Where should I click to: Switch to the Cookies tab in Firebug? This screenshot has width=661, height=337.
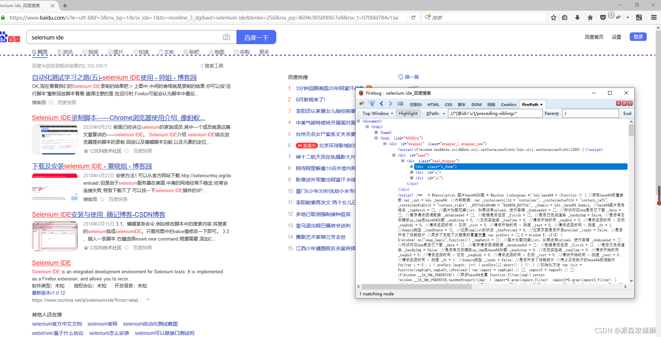508,105
